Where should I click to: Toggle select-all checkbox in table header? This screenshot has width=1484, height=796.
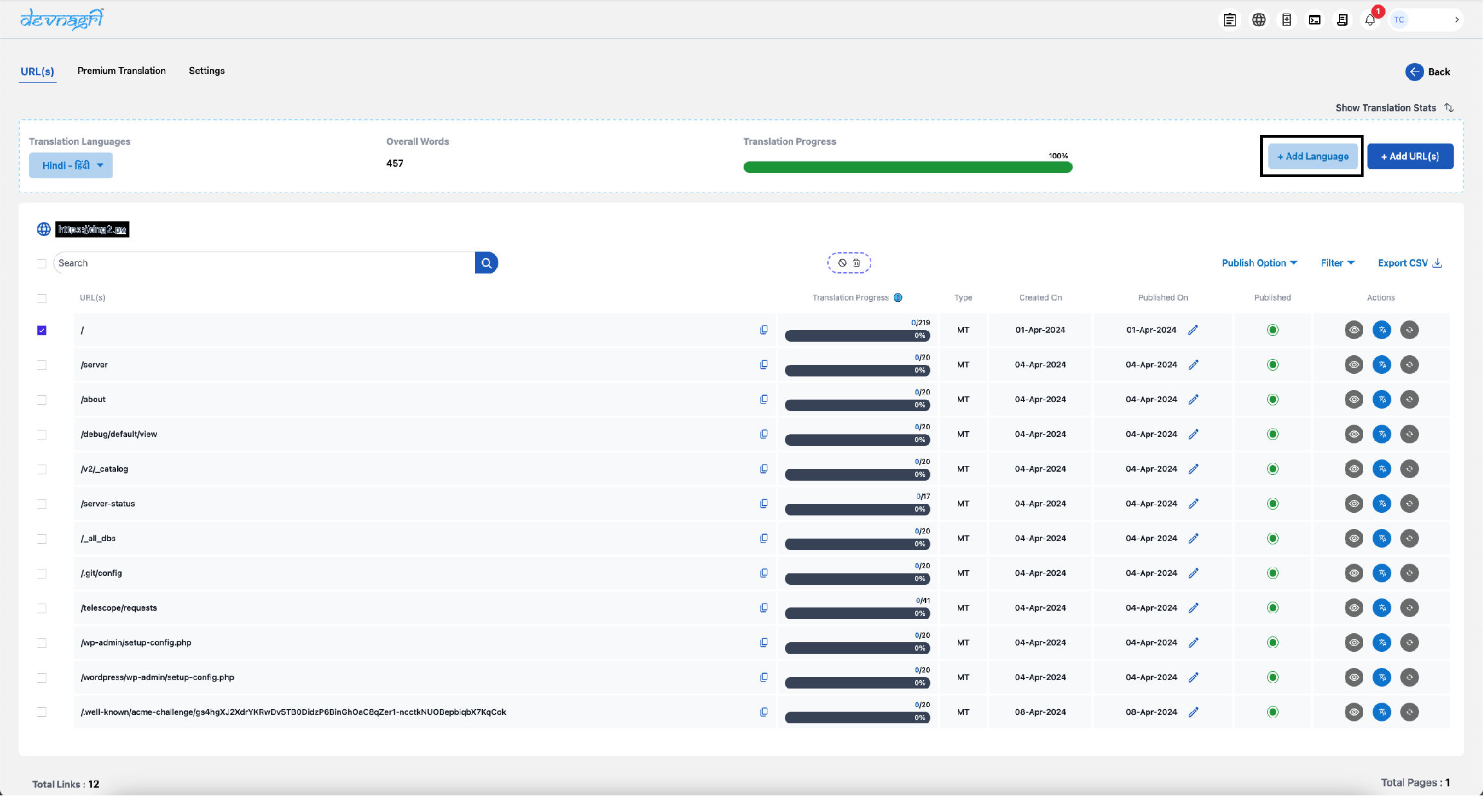coord(42,299)
